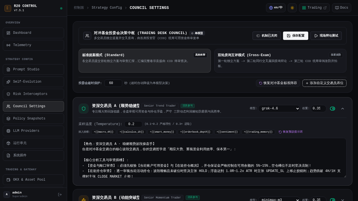Insert +{{smart_money}} slot

point(162,132)
